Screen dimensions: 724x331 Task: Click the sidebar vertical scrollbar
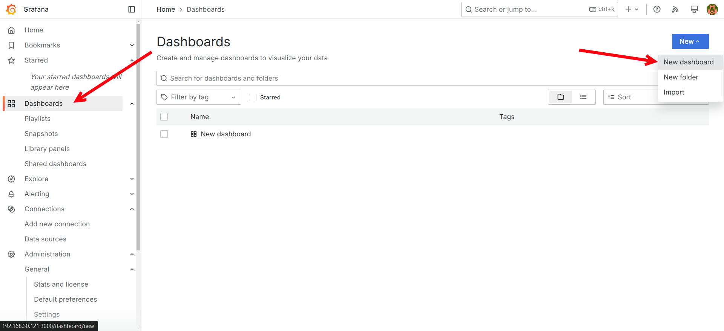138,136
